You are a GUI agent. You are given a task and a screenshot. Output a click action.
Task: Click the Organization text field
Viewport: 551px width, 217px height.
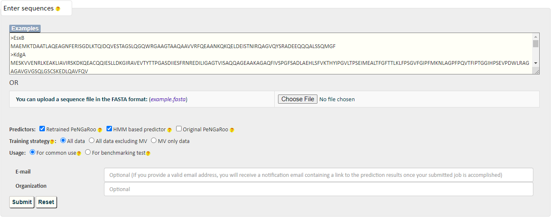click(x=318, y=189)
